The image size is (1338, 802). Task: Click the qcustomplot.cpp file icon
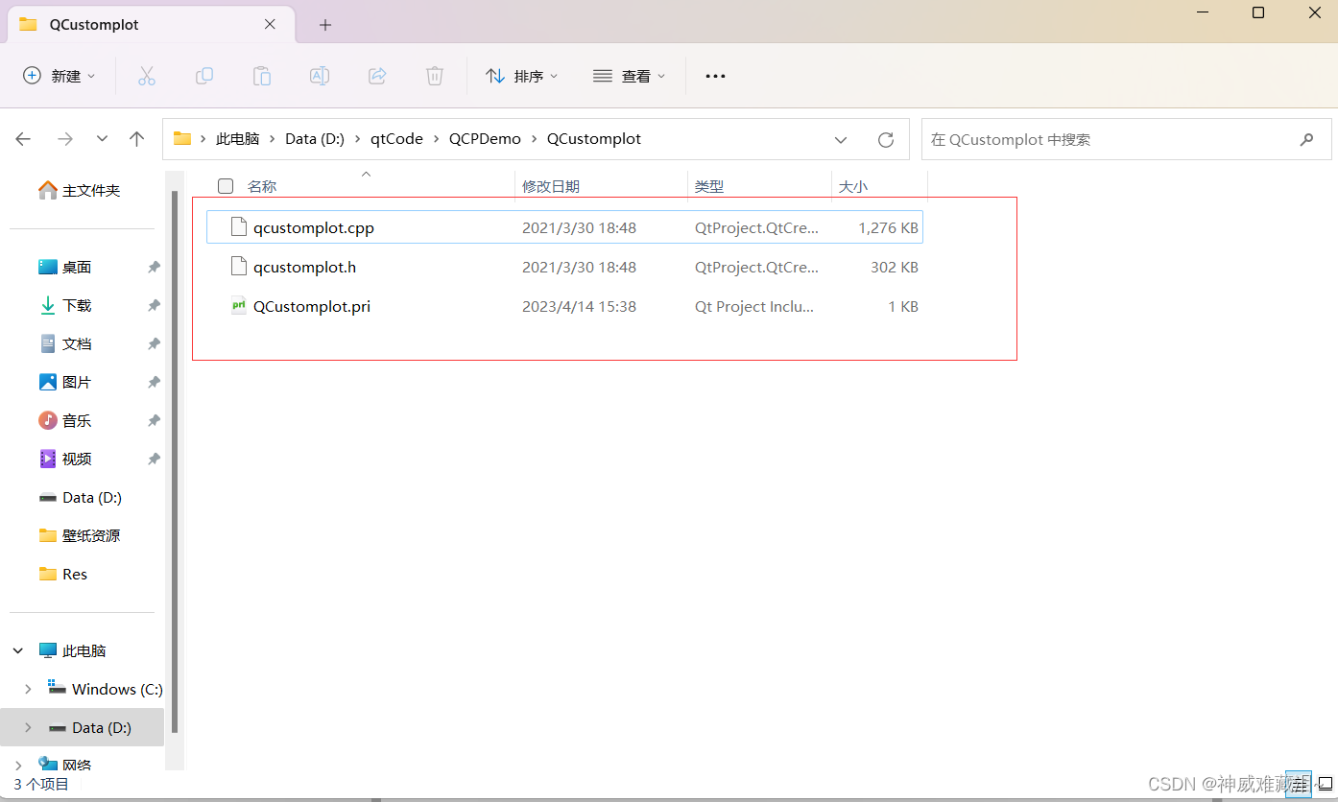click(x=239, y=227)
